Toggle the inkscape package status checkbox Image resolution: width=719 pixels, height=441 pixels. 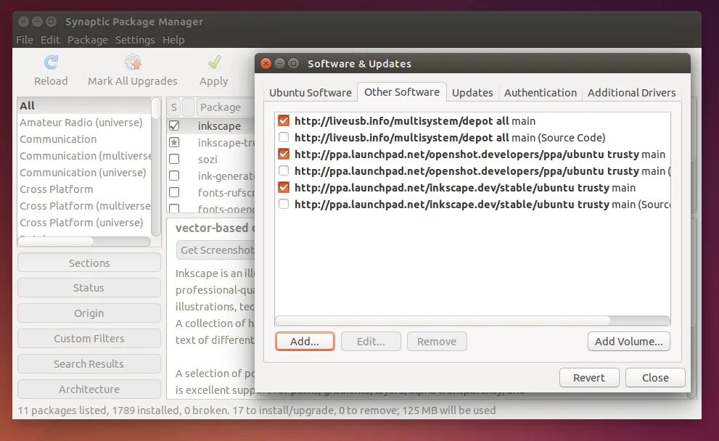click(x=174, y=125)
